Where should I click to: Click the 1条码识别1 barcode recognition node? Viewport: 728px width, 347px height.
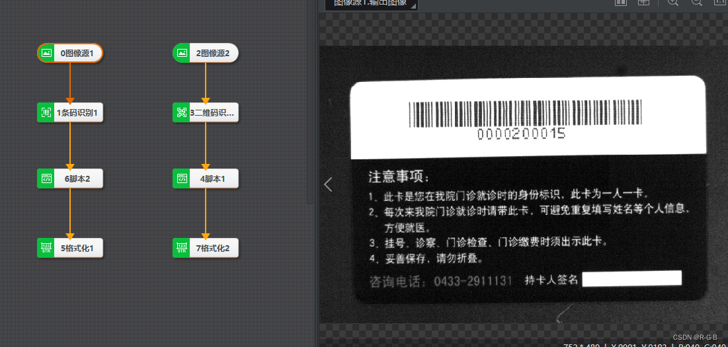point(70,112)
